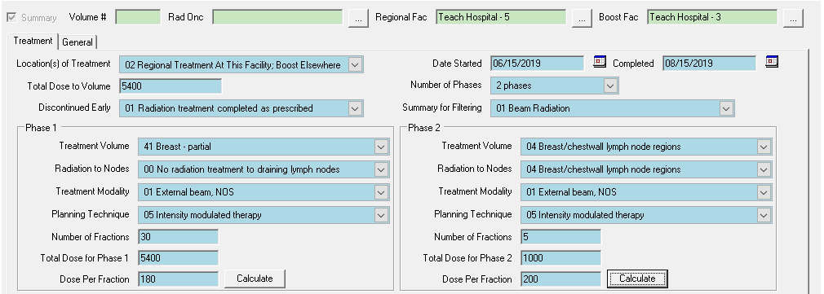824x294 pixels.
Task: Open Phase 1 Treatment Volume dropdown
Action: [382, 147]
